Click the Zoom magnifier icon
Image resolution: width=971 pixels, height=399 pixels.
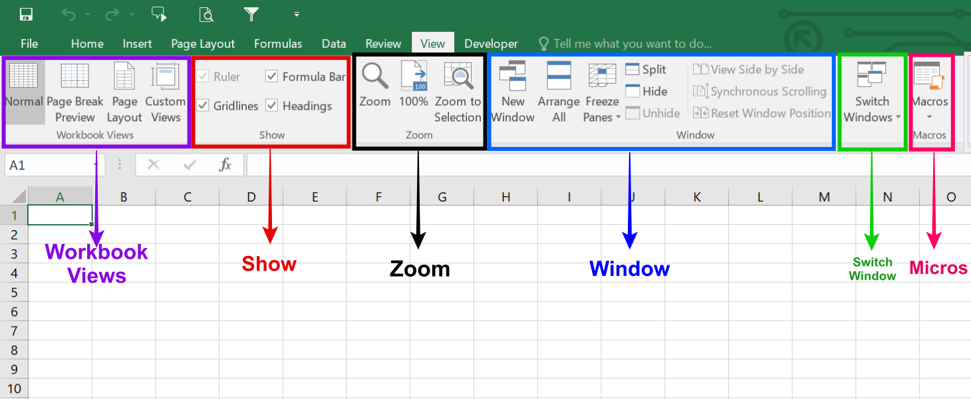pyautogui.click(x=374, y=76)
